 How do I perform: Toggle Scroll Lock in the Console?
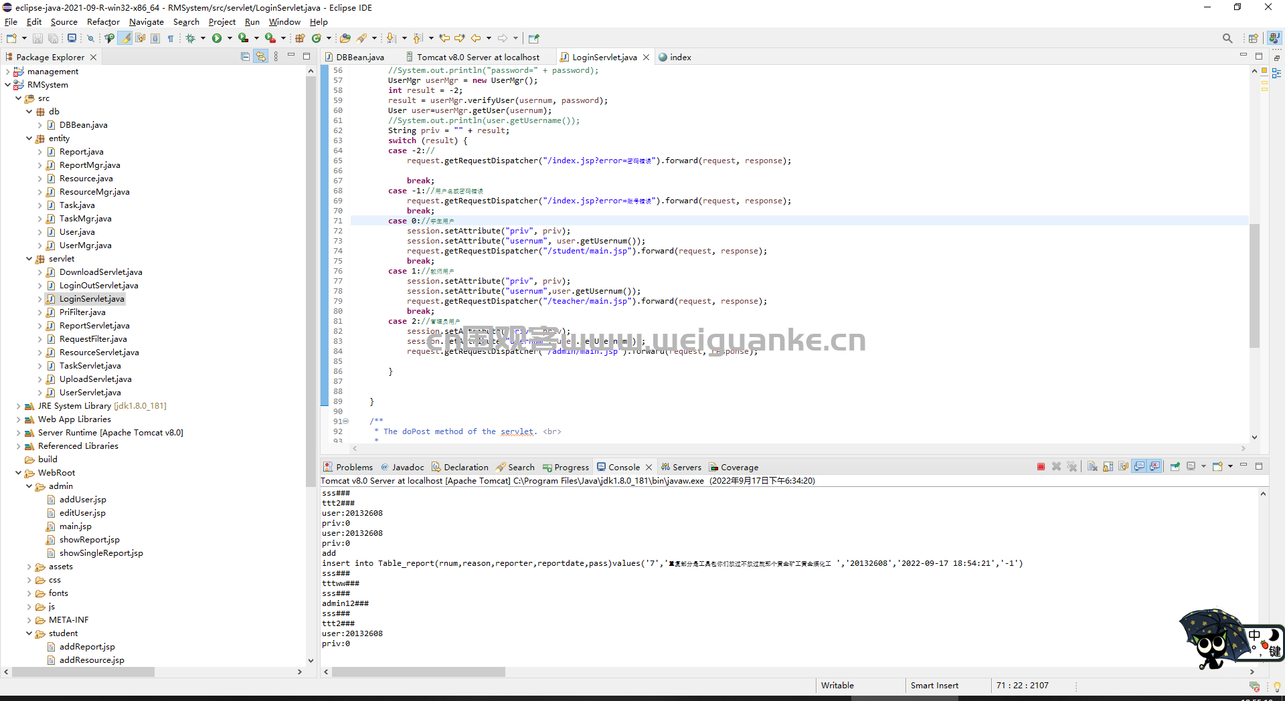point(1108,467)
